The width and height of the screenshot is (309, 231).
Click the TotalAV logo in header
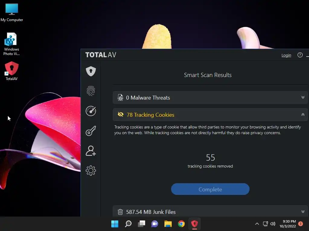(101, 55)
